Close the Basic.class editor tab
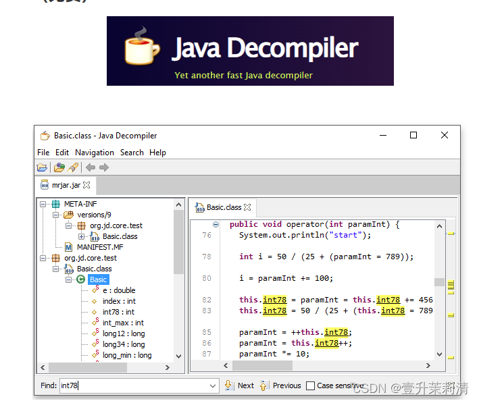The image size is (479, 401). click(247, 207)
